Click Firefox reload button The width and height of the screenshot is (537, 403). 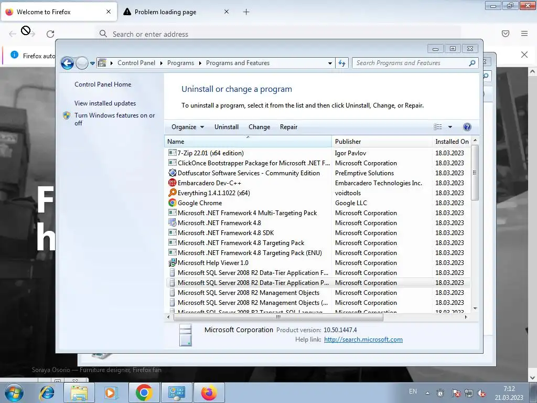point(50,34)
